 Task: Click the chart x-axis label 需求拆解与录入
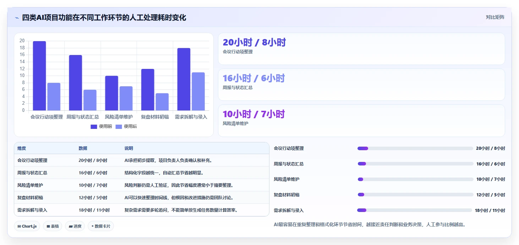pyautogui.click(x=191, y=117)
